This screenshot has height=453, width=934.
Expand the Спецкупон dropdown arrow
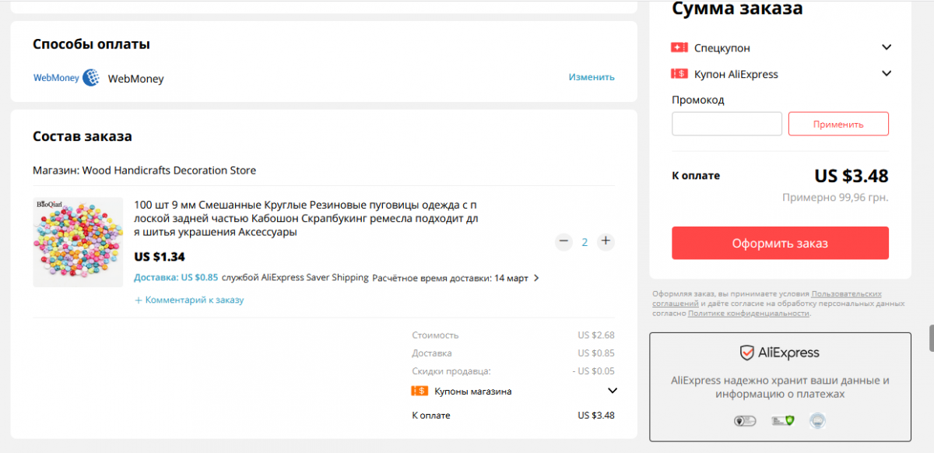(886, 47)
